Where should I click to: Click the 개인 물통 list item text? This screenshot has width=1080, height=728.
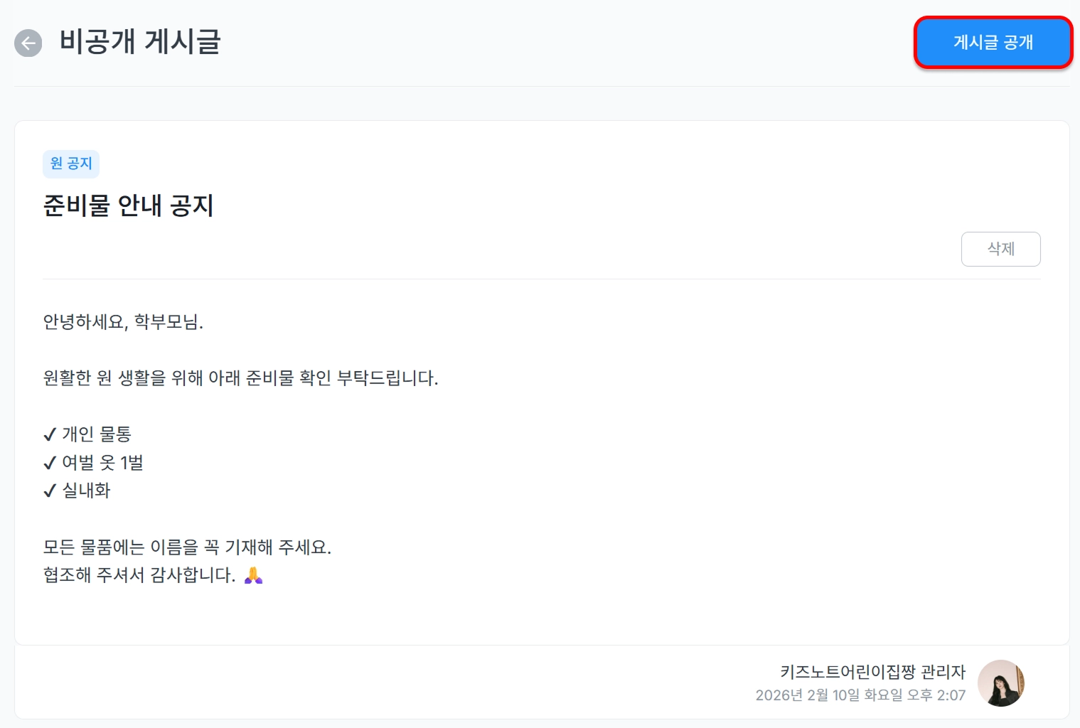[x=97, y=434]
